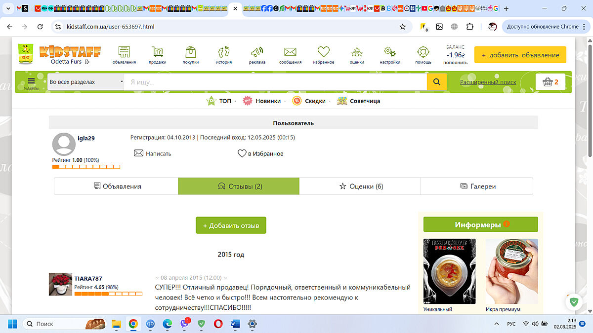Open the shopping cart with 2 items
The image size is (593, 333).
(550, 82)
